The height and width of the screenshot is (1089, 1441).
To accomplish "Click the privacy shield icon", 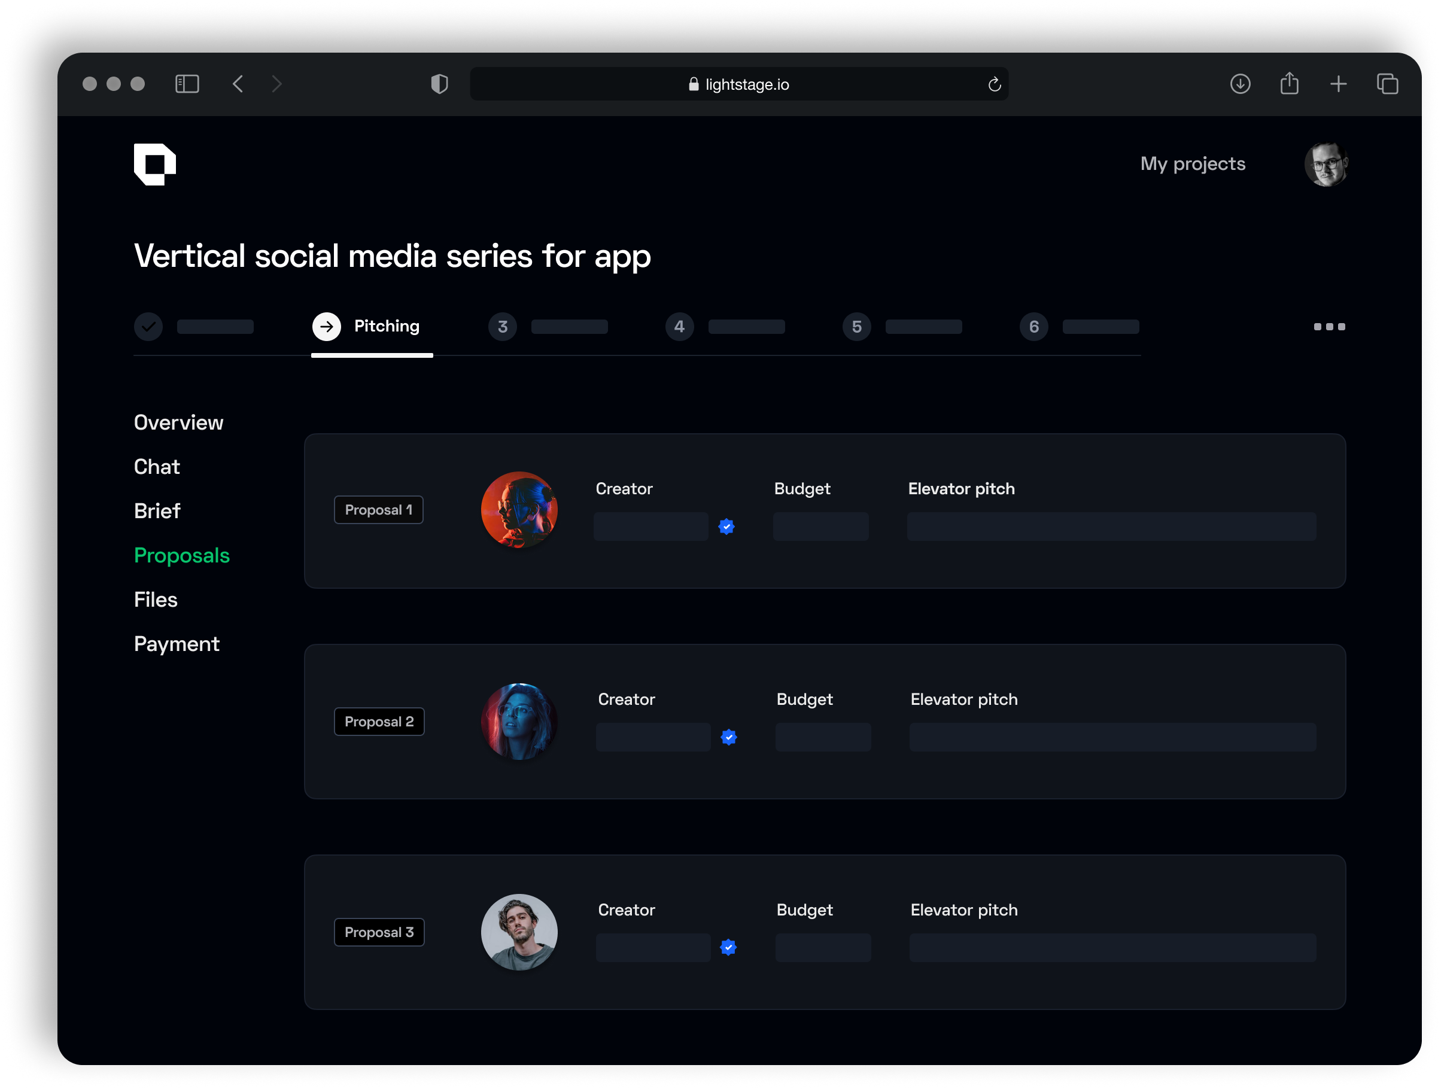I will (440, 84).
